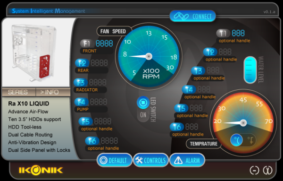Select the F1 front fan icon
Image resolution: width=283 pixels, height=181 pixels.
(87, 43)
